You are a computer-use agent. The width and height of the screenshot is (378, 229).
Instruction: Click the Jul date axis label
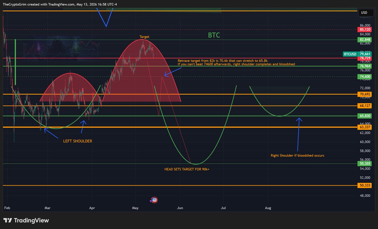(224, 208)
